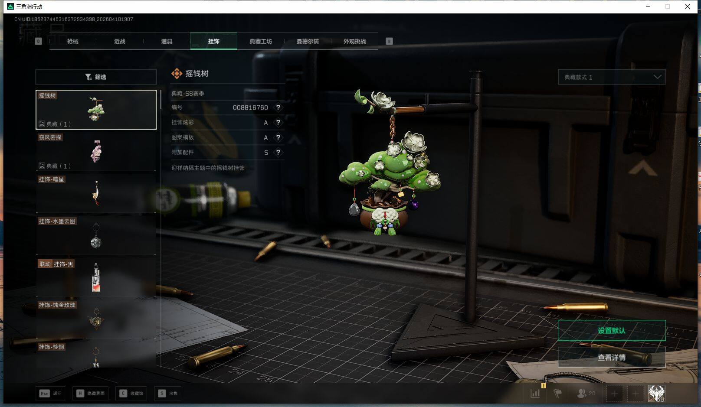
Task: Select the 挂饰-水墨云图 charm in list
Action: (x=96, y=235)
